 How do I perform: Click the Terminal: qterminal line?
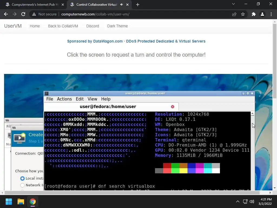pyautogui.click(x=180, y=140)
